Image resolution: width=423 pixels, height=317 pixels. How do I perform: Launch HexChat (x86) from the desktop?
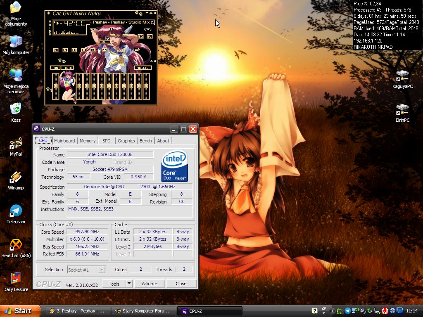pyautogui.click(x=16, y=248)
